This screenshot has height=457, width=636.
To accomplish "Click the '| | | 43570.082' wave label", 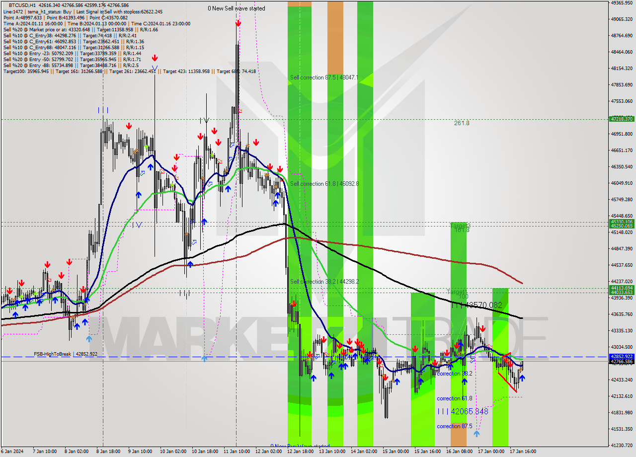I will (x=477, y=305).
